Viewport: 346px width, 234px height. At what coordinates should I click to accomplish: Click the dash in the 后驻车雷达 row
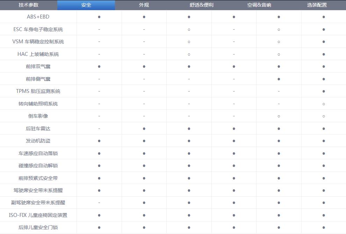click(99, 129)
